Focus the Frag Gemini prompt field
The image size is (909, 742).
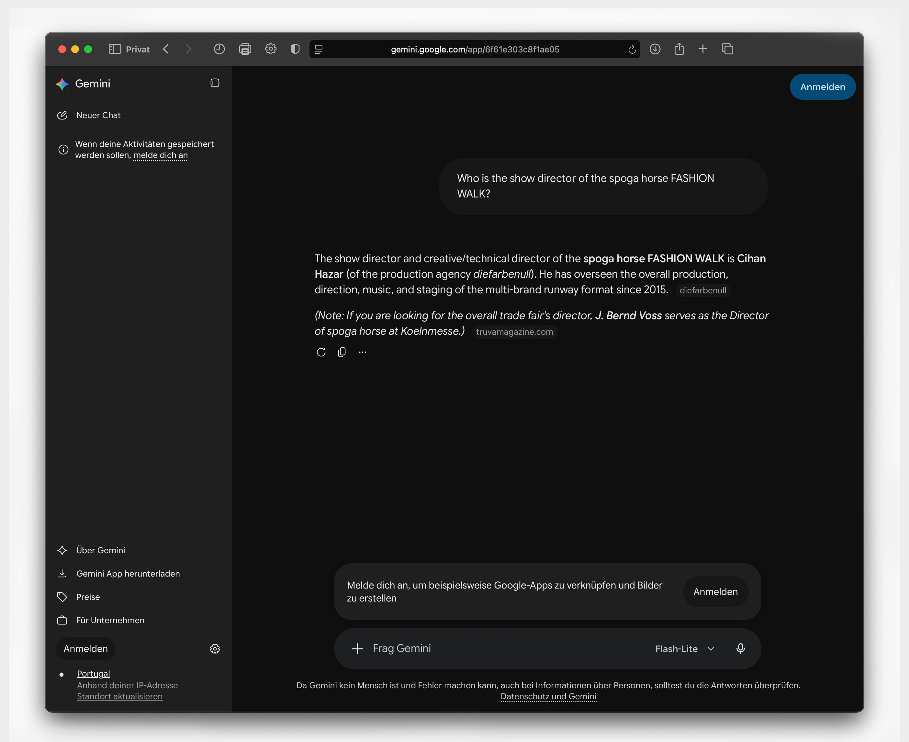point(509,649)
